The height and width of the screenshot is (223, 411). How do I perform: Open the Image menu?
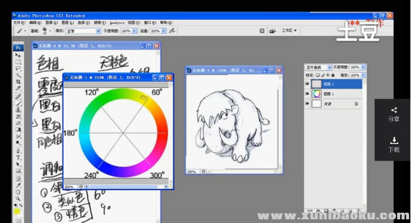point(52,22)
